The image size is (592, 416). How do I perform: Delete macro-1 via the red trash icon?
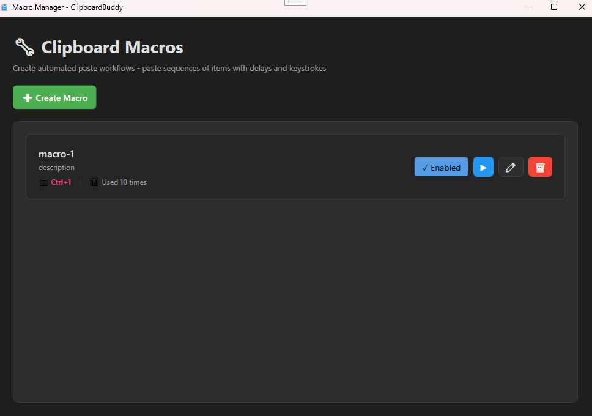pos(540,166)
